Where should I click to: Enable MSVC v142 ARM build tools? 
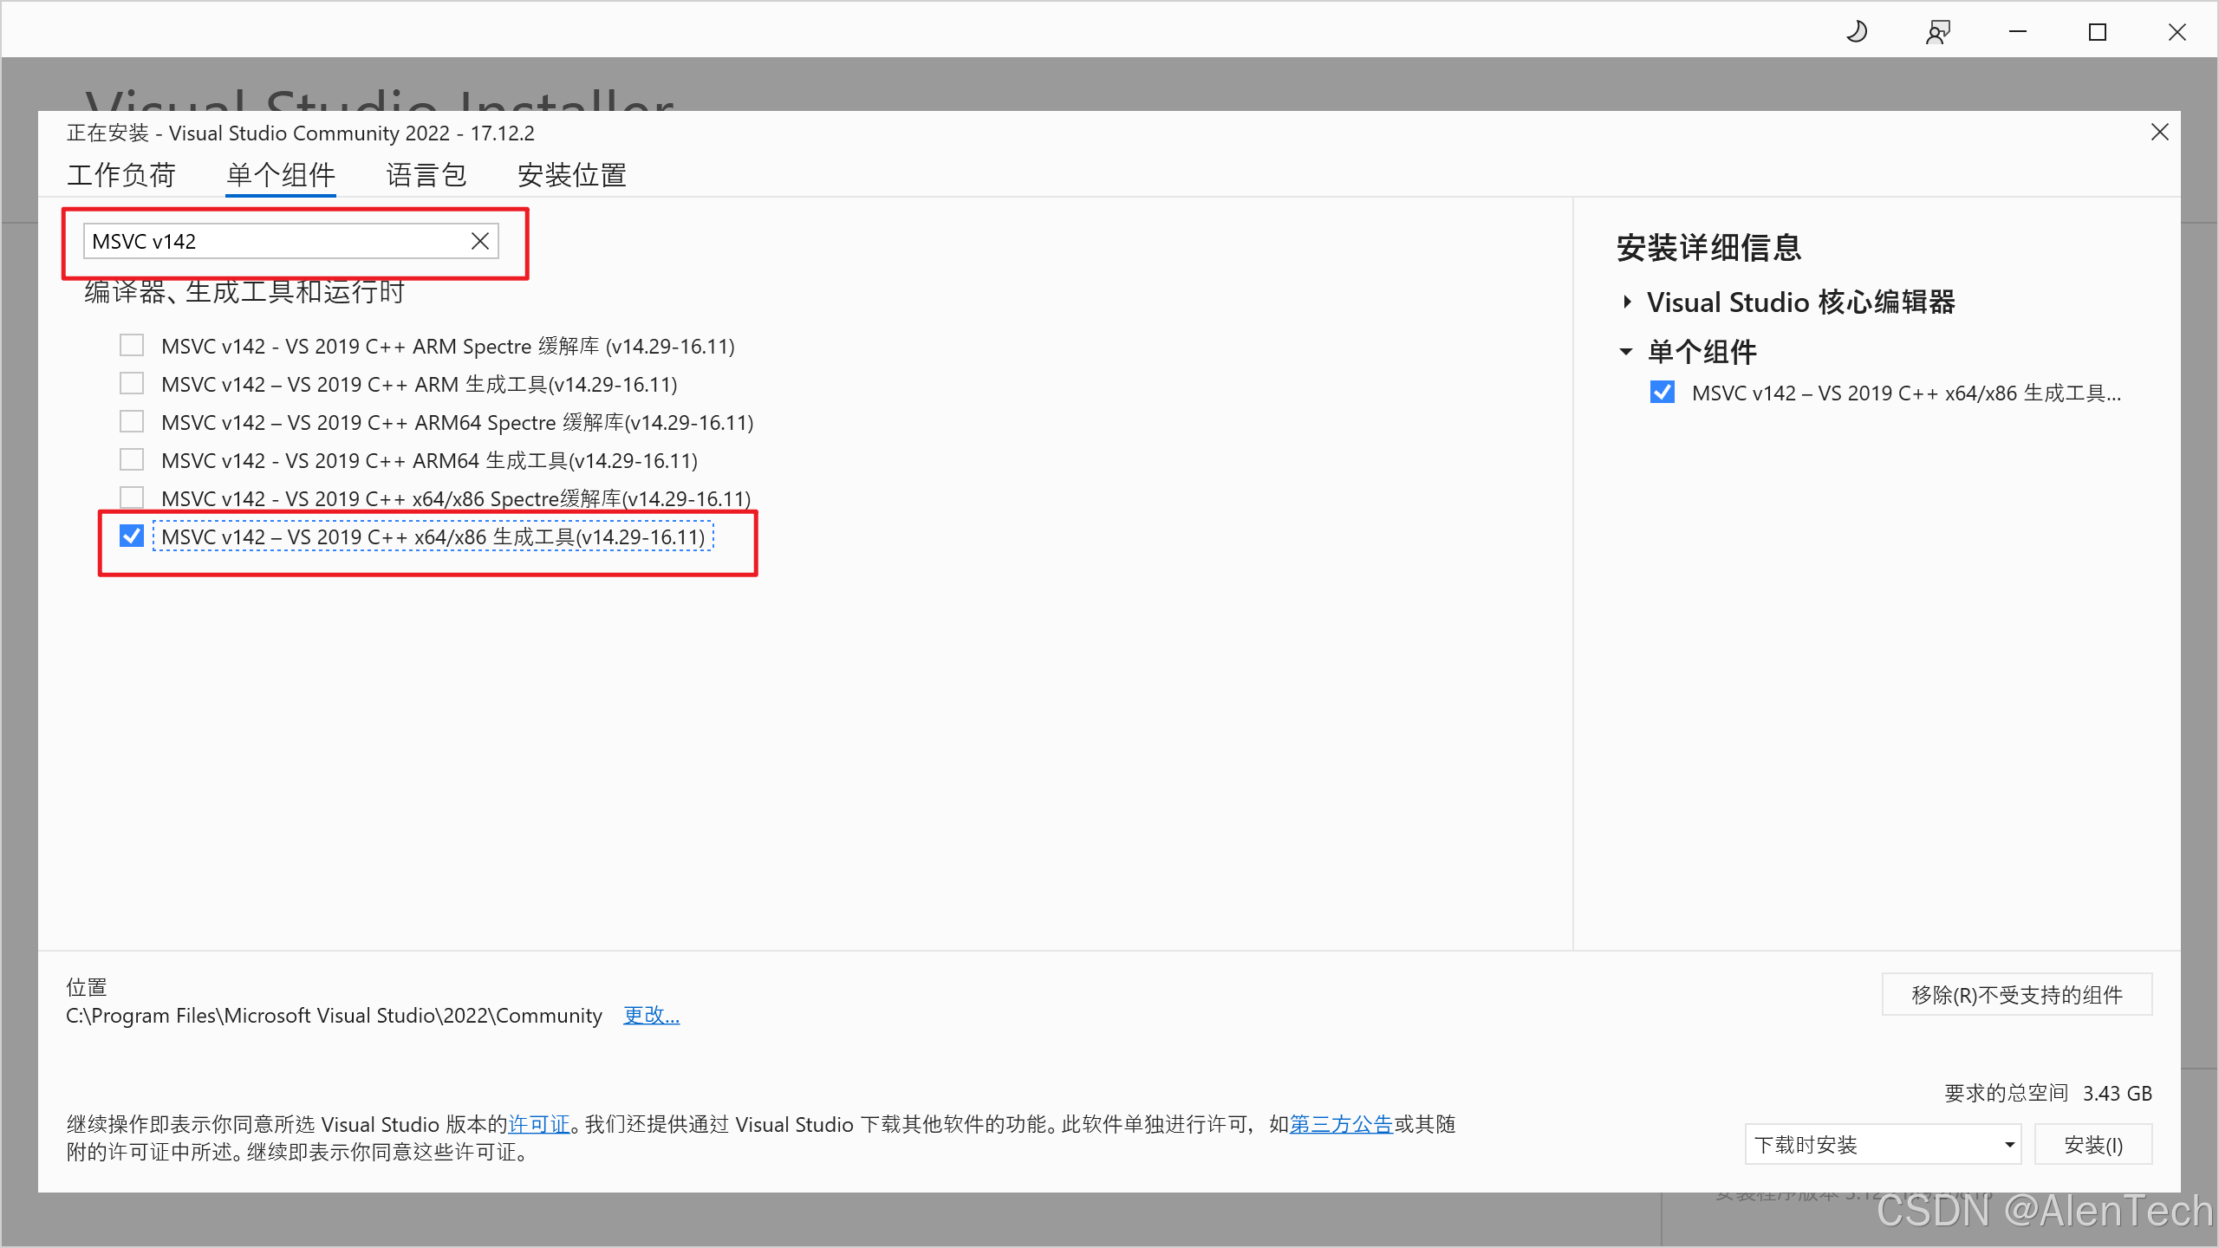coord(132,384)
